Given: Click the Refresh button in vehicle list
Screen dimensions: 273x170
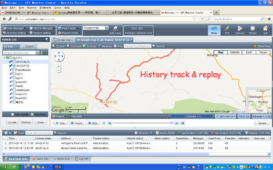Looking at the screenshot, I should click(x=26, y=122).
